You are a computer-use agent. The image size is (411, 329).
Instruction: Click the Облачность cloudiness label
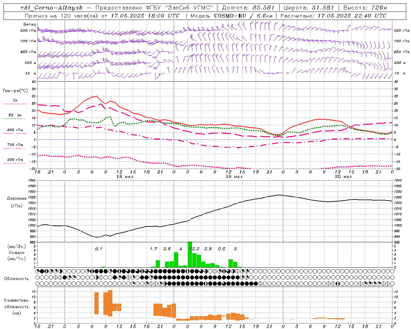coord(16,279)
